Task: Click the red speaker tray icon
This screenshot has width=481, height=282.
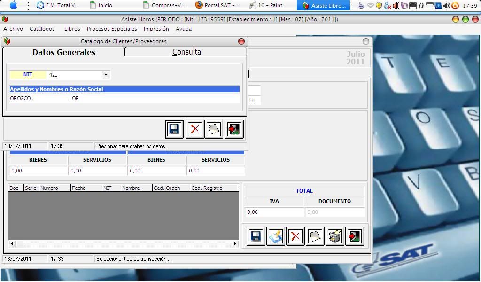Action: click(396, 6)
